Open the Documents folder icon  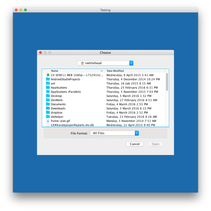(48, 104)
